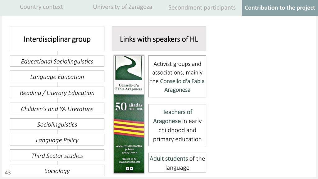Click the Facebook icon on the green banner
Image resolution: width=318 pixels, height=179 pixels.
pos(127,168)
